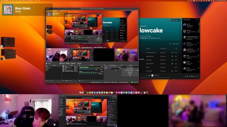Viewport: 227px width, 127px height.
Task: Open Properties in OBS source toolbar
Action: (62, 64)
